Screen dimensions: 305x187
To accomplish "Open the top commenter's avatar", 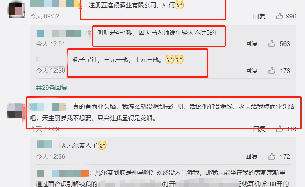I will [17, 10].
